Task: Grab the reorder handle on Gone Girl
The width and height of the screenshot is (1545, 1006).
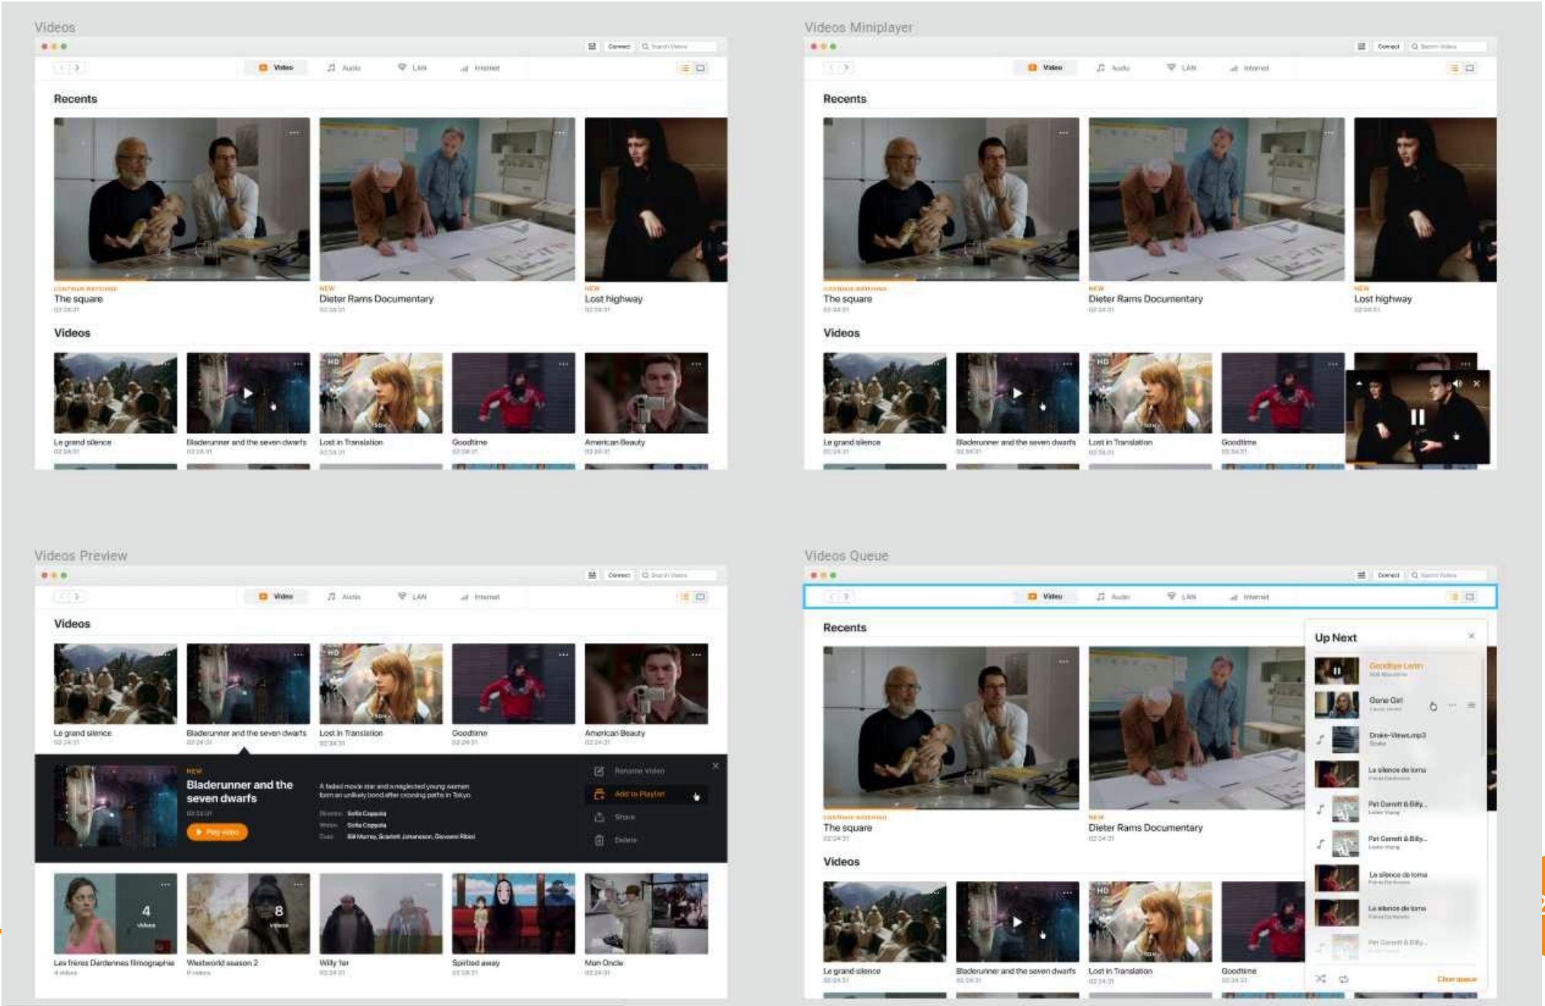Action: [1471, 705]
